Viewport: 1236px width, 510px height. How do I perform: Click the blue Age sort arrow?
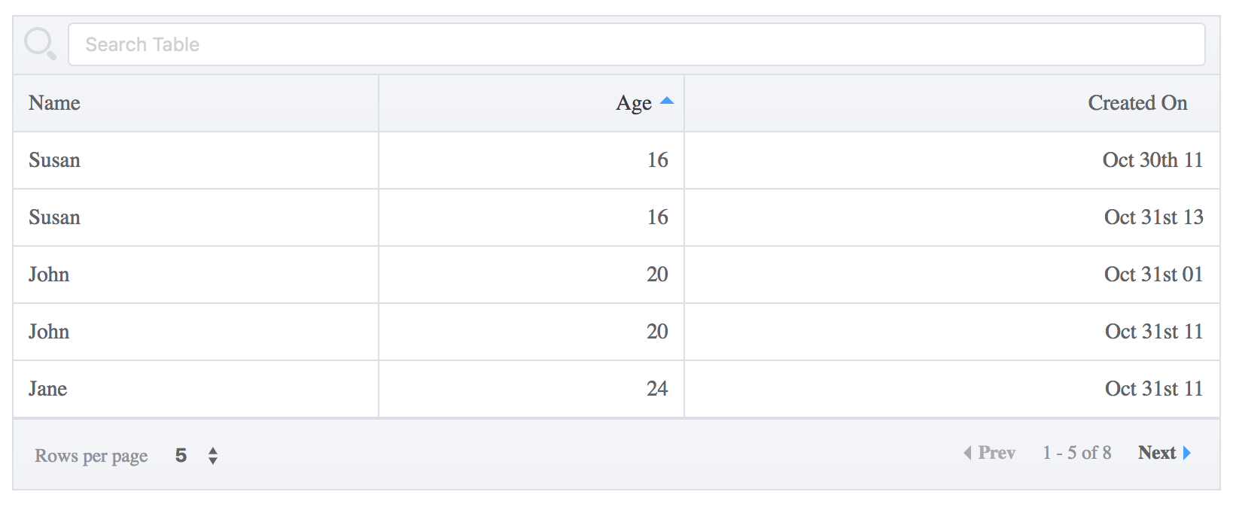pos(667,101)
